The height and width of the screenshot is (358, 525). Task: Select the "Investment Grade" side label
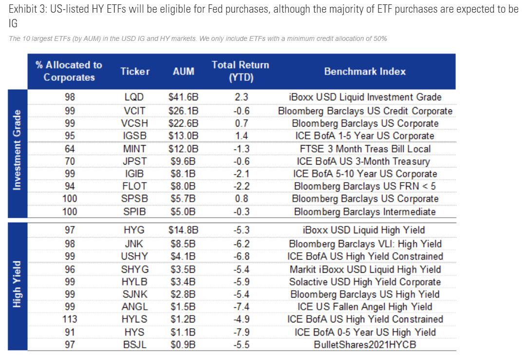(x=18, y=153)
